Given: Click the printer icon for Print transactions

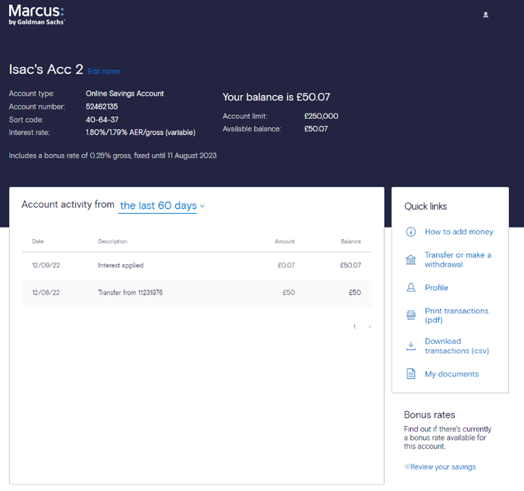Looking at the screenshot, I should (411, 315).
